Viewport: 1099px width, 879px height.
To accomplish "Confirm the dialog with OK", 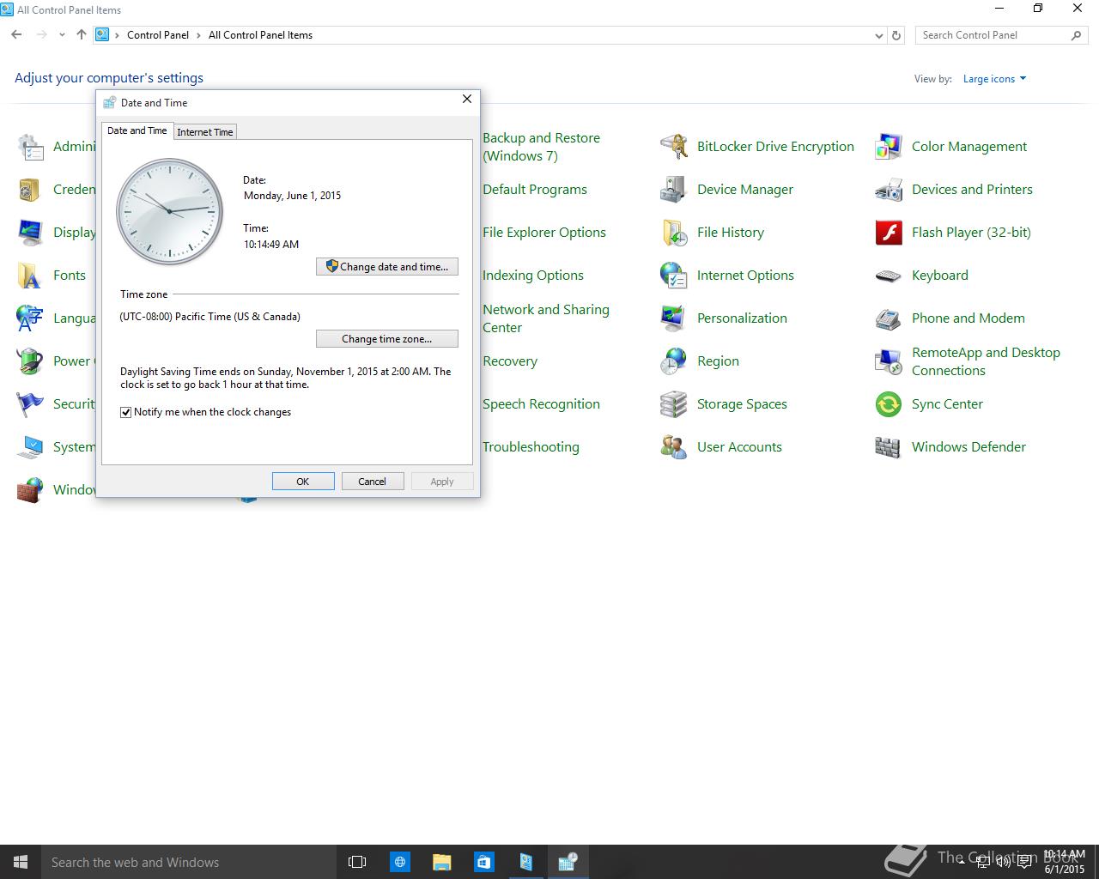I will [x=303, y=482].
